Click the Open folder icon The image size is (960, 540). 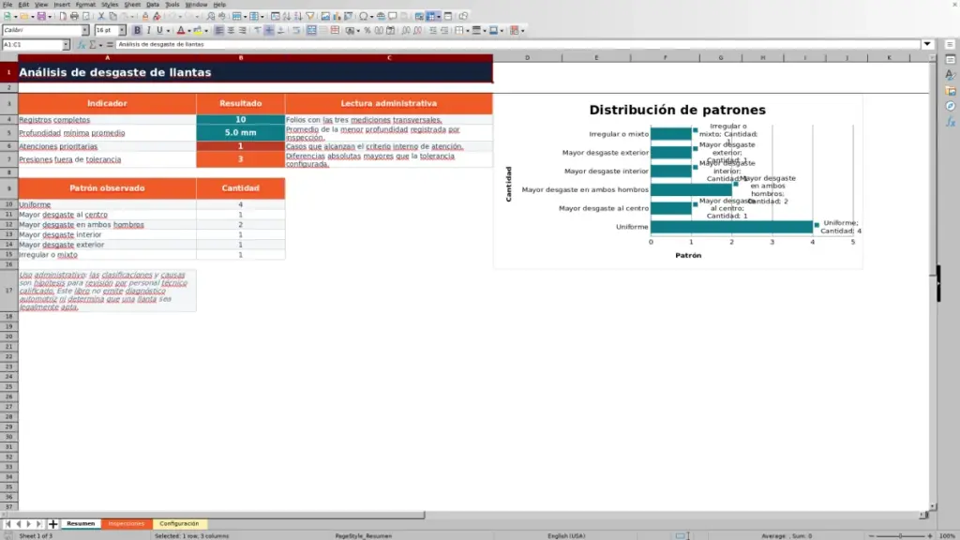(23, 17)
